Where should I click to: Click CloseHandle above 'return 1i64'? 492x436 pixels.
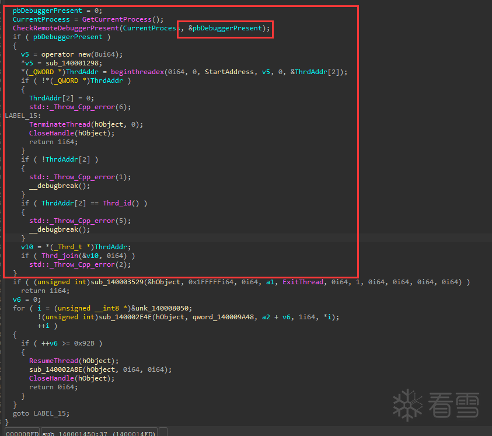click(x=51, y=134)
